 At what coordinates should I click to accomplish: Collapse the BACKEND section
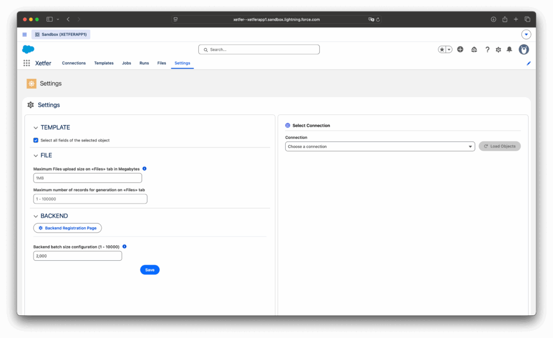tap(36, 216)
